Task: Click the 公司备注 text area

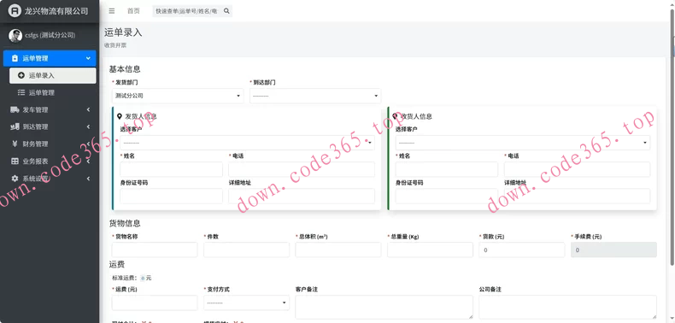Action: click(x=568, y=307)
